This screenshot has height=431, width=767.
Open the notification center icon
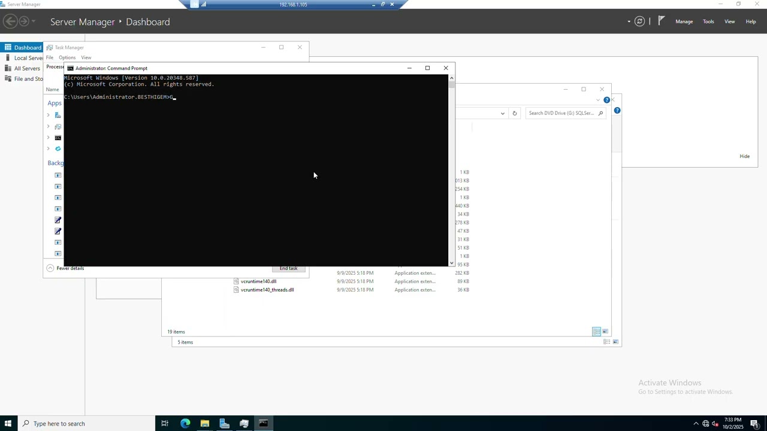[754, 424]
